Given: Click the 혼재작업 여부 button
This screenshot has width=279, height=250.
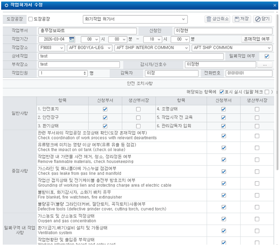Looking at the screenshot, I should pyautogui.click(x=257, y=39).
